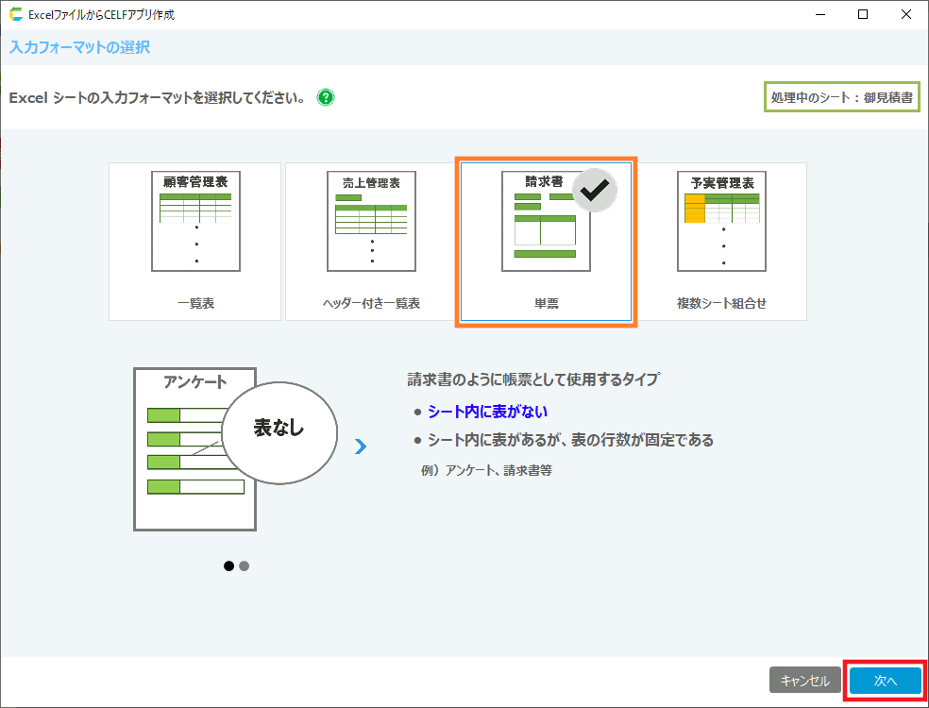
Task: Click the 表なし speech bubble
Action: pos(279,429)
